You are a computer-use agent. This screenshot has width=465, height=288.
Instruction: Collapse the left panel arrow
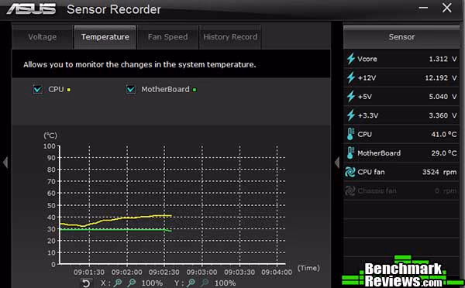click(5, 163)
